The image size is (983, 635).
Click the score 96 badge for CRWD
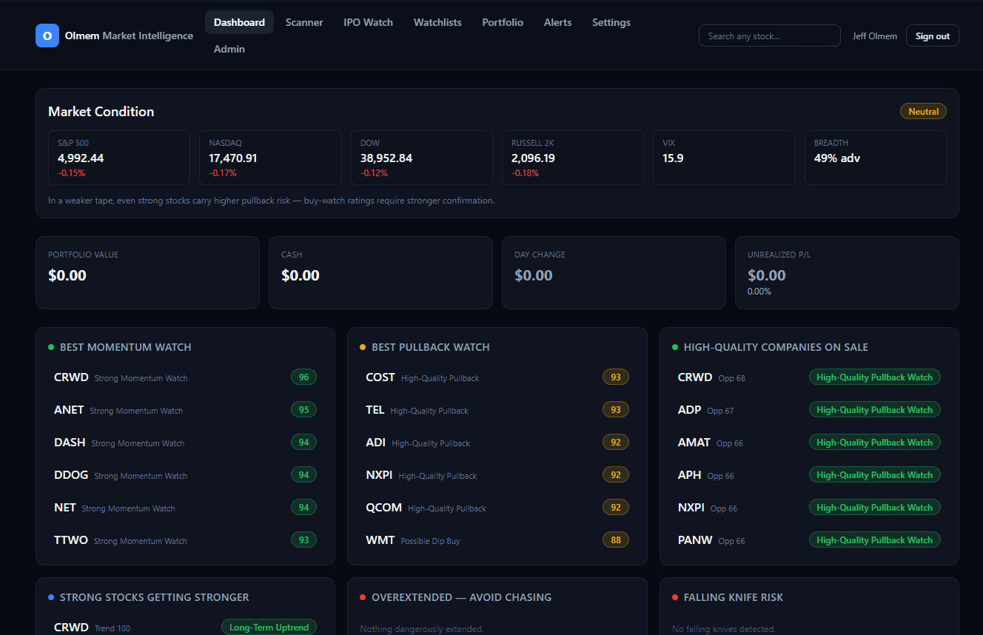point(303,377)
